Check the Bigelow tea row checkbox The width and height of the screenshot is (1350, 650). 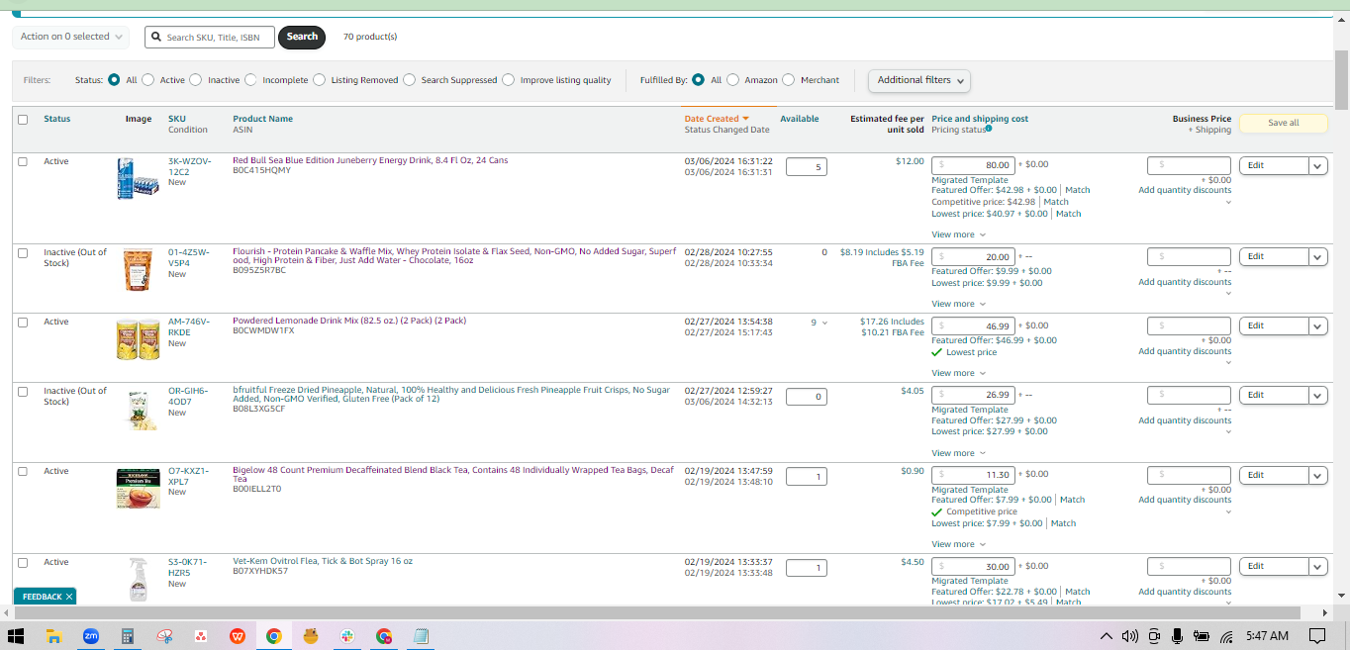(23, 471)
